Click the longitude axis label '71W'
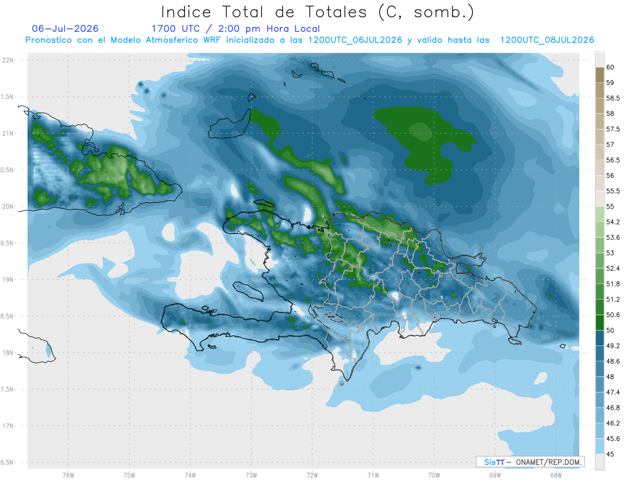The width and height of the screenshot is (624, 482). click(373, 475)
